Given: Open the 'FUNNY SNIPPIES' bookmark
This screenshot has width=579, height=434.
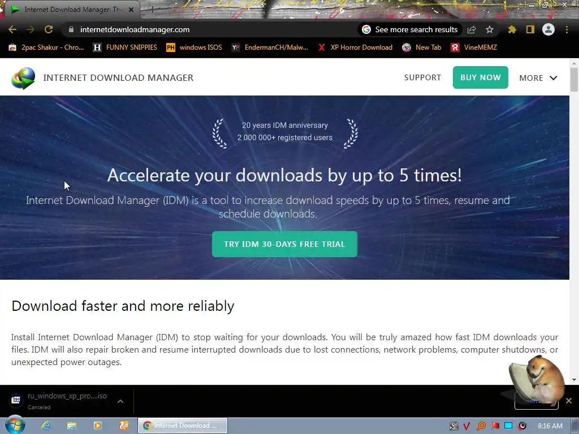Looking at the screenshot, I should click(125, 47).
